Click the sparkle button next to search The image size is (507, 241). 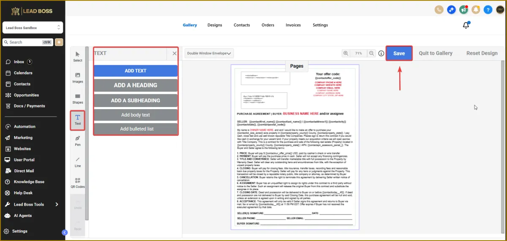pyautogui.click(x=59, y=42)
